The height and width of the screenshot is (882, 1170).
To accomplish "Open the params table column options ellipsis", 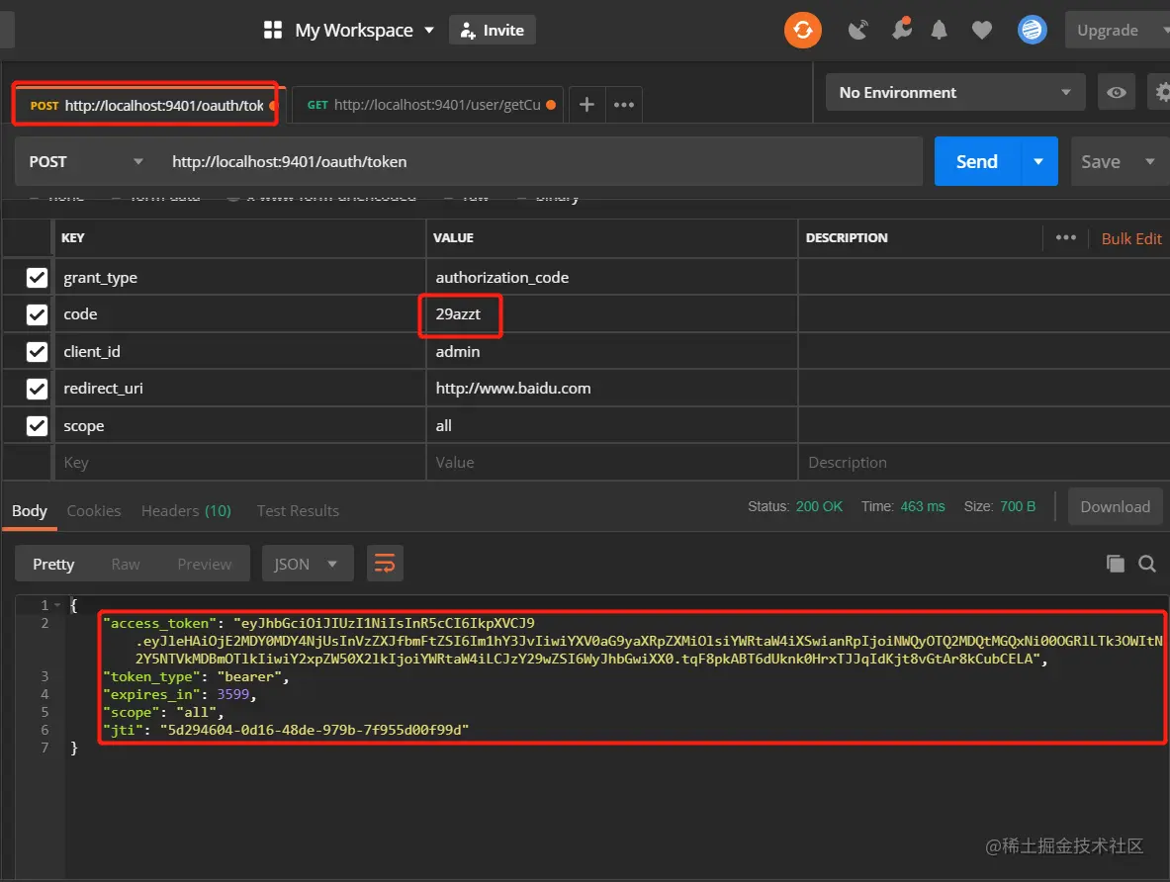I will [x=1065, y=237].
